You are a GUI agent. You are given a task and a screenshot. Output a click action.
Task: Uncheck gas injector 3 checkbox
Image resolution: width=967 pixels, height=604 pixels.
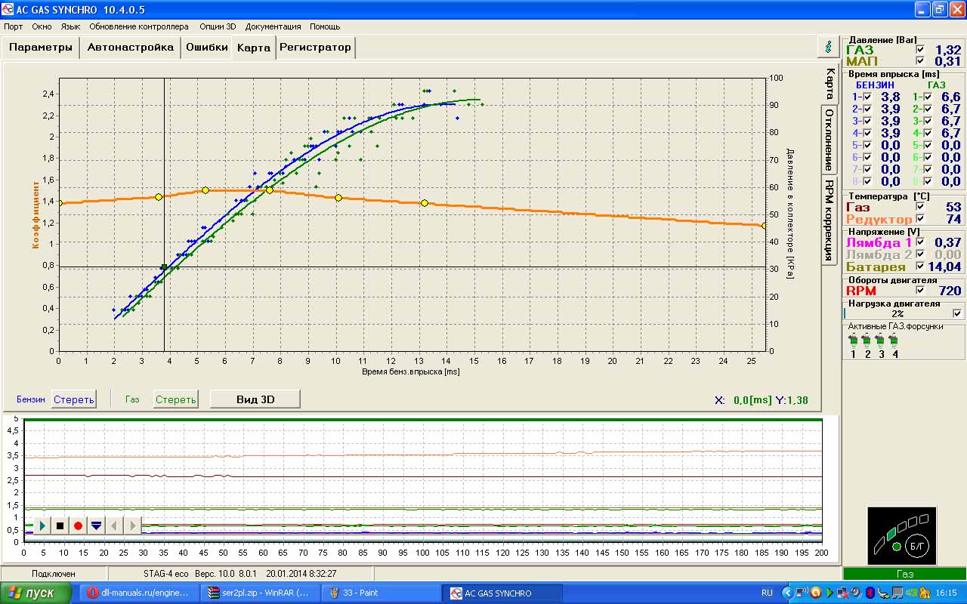(x=928, y=121)
